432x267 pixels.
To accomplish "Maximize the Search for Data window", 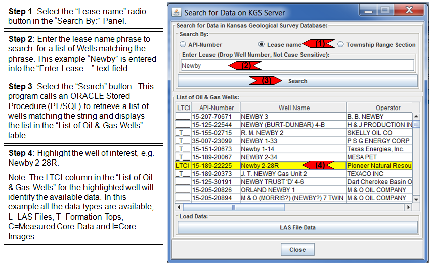I will click(x=385, y=10).
